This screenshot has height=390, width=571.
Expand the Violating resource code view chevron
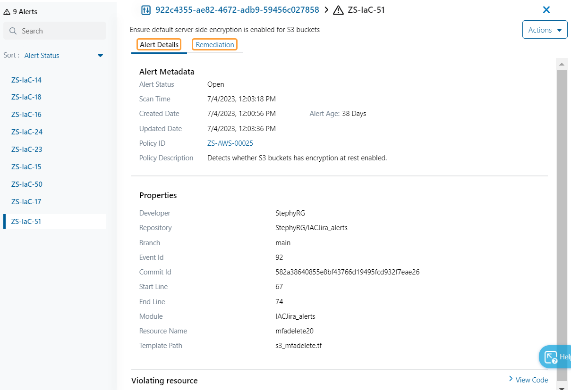tap(511, 379)
